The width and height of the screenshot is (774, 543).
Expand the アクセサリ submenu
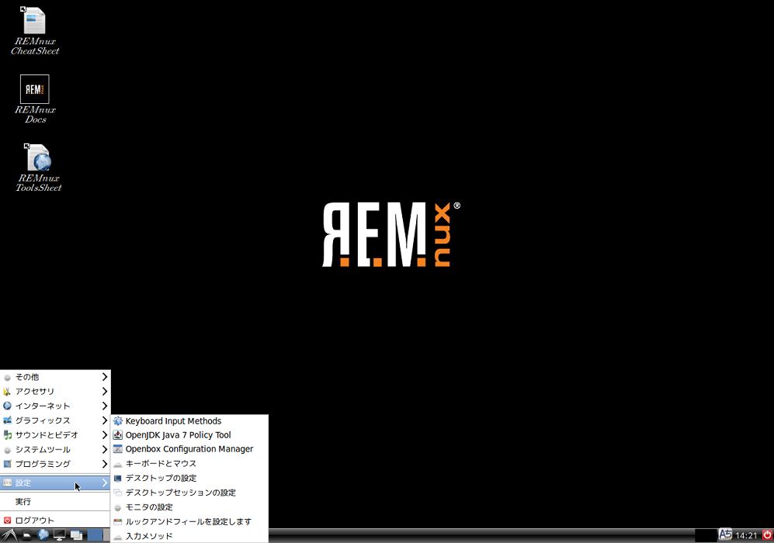55,391
